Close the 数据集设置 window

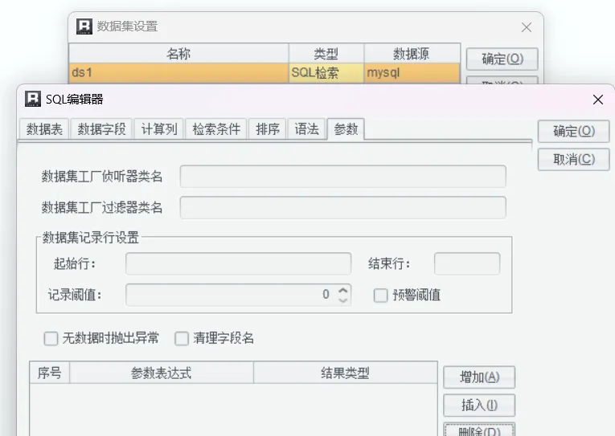[527, 27]
